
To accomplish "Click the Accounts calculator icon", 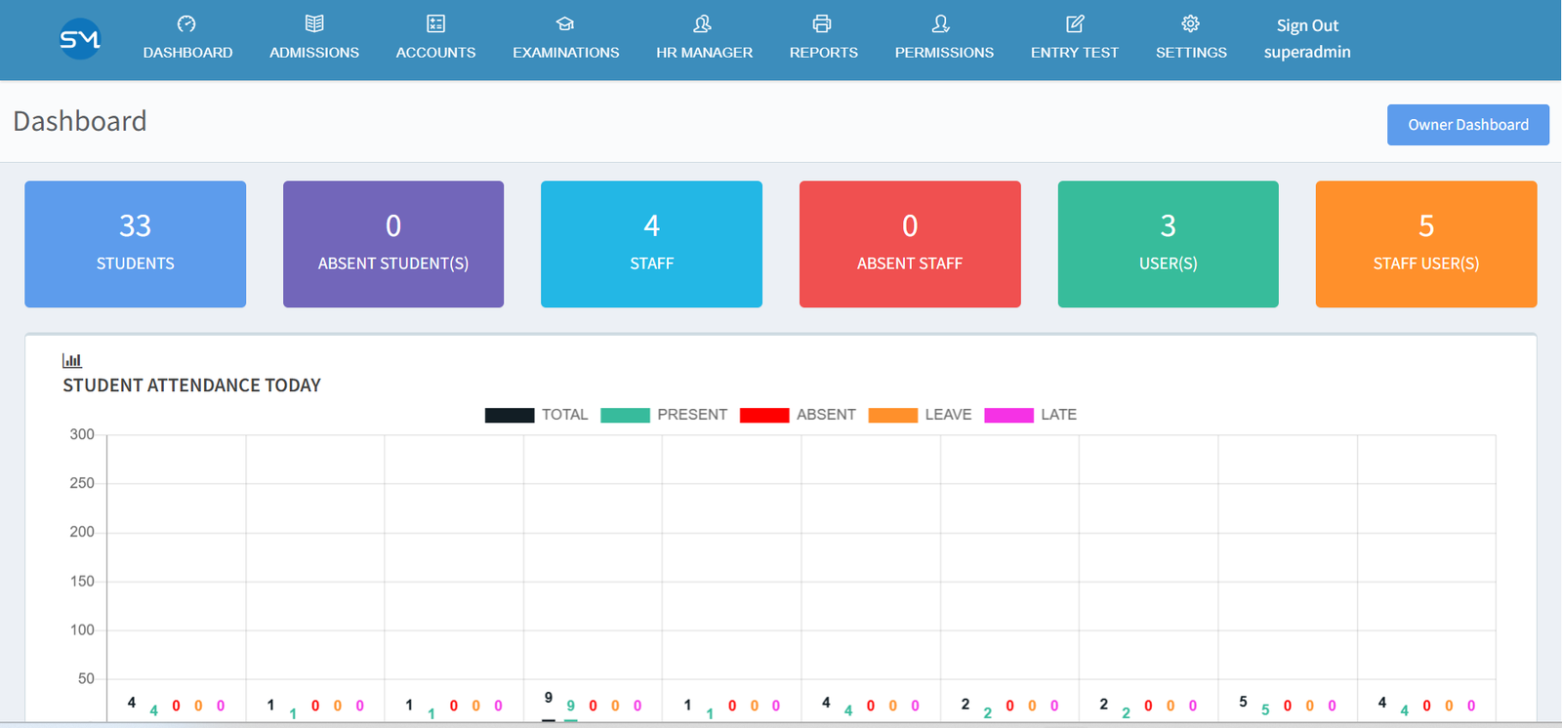I will pos(435,24).
